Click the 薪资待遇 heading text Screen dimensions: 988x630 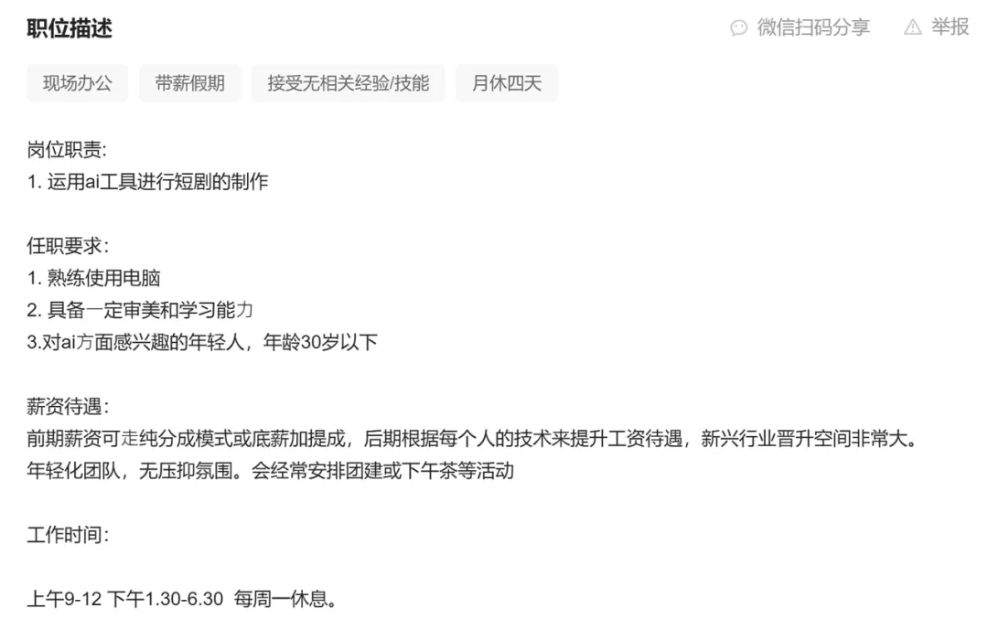point(68,406)
